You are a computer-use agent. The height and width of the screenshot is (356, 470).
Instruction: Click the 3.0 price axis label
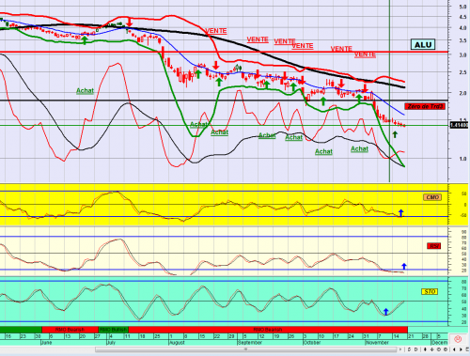pos(462,55)
